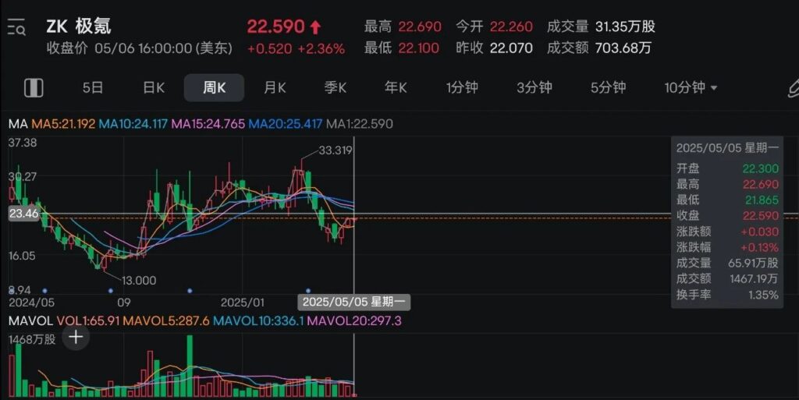The image size is (799, 400).
Task: Select the 5分钟 interval
Action: point(608,87)
